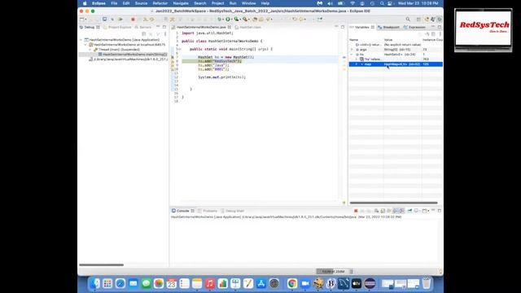The image size is (521, 293).
Task: Open Zoom from the Dock
Action: pos(305,283)
